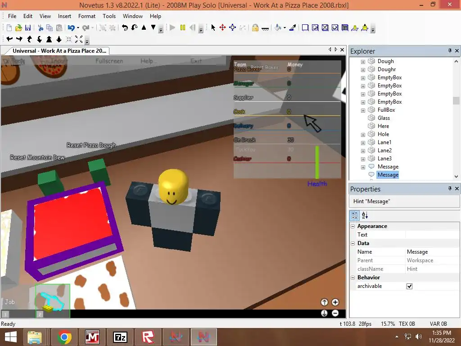Expand the Hole tree node
This screenshot has width=461, height=346.
363,134
